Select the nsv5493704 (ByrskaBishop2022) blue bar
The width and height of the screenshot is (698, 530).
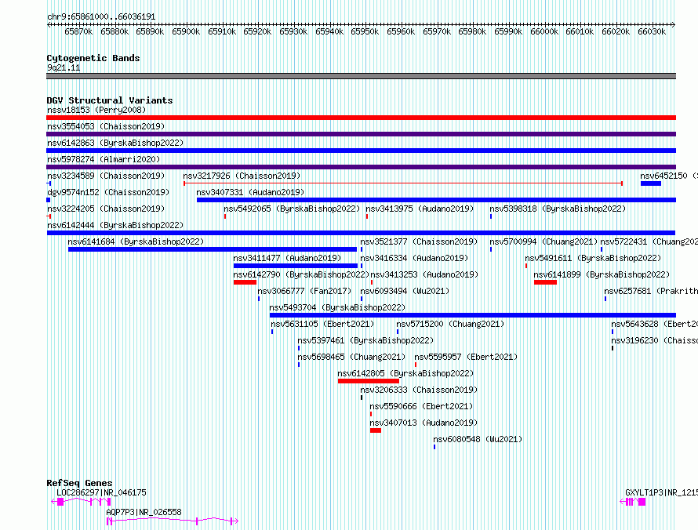[x=473, y=315]
